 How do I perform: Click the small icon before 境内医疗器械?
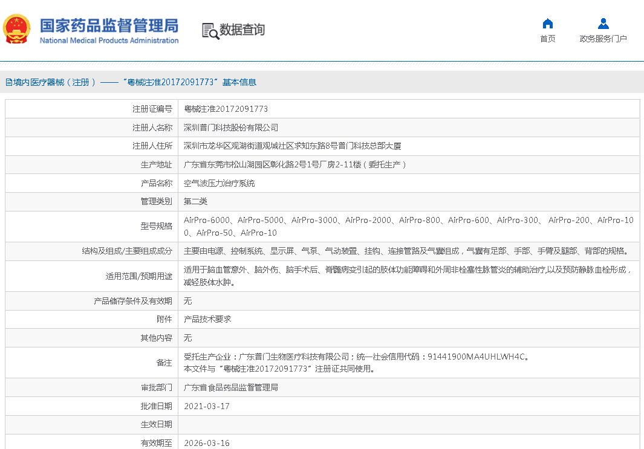[8, 82]
